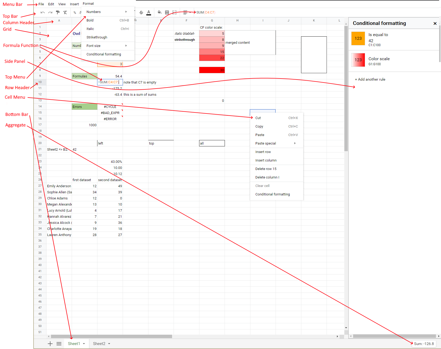Add a new sheet with plus icon

pos(50,344)
